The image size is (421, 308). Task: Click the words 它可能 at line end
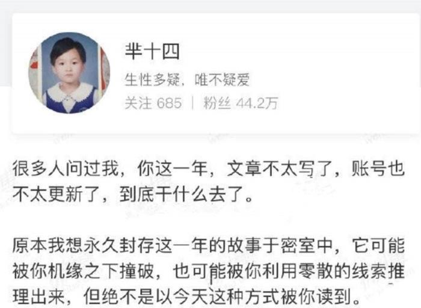(378, 245)
